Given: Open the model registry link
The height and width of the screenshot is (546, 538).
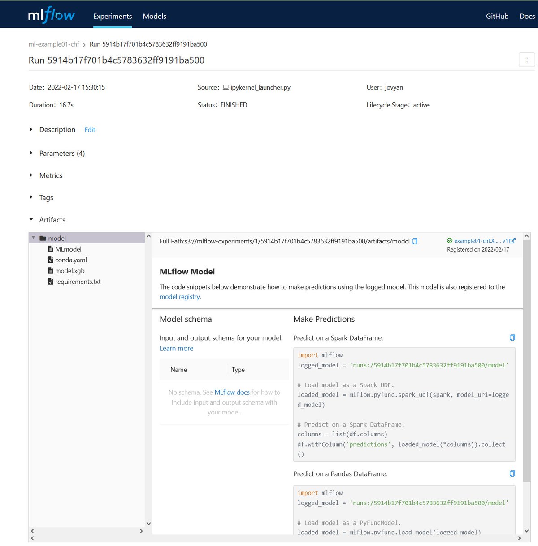Looking at the screenshot, I should (x=179, y=297).
